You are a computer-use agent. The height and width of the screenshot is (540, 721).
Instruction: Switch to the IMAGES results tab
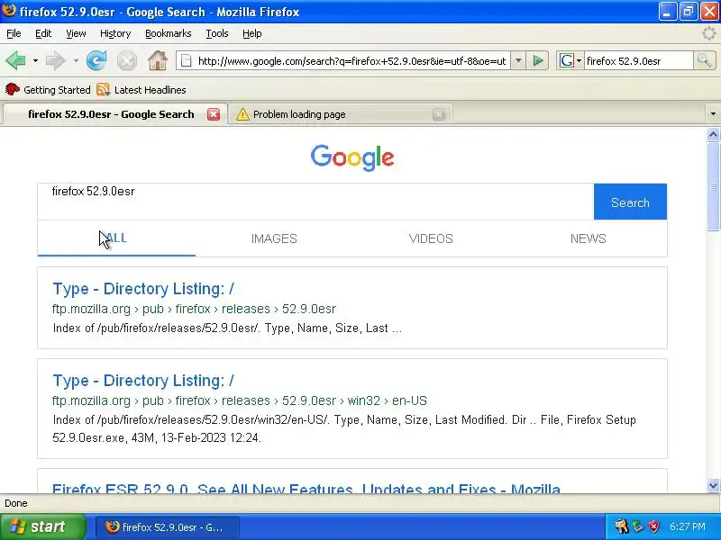[x=274, y=238]
